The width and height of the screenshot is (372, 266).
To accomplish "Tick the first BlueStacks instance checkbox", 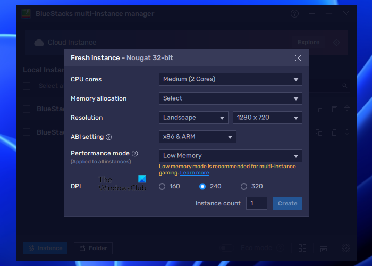I will [27, 109].
